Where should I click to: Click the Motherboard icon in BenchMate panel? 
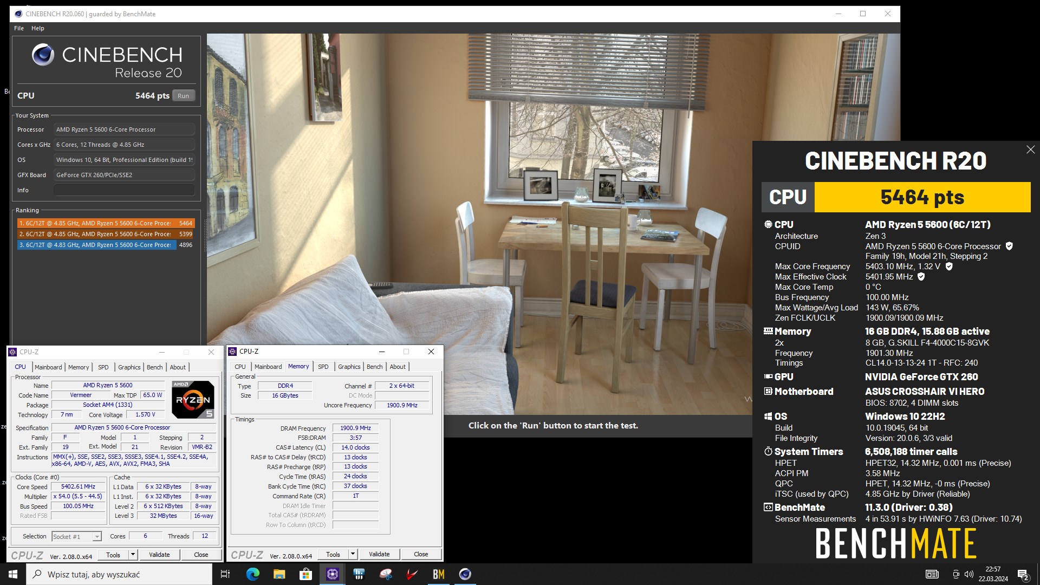pos(768,391)
